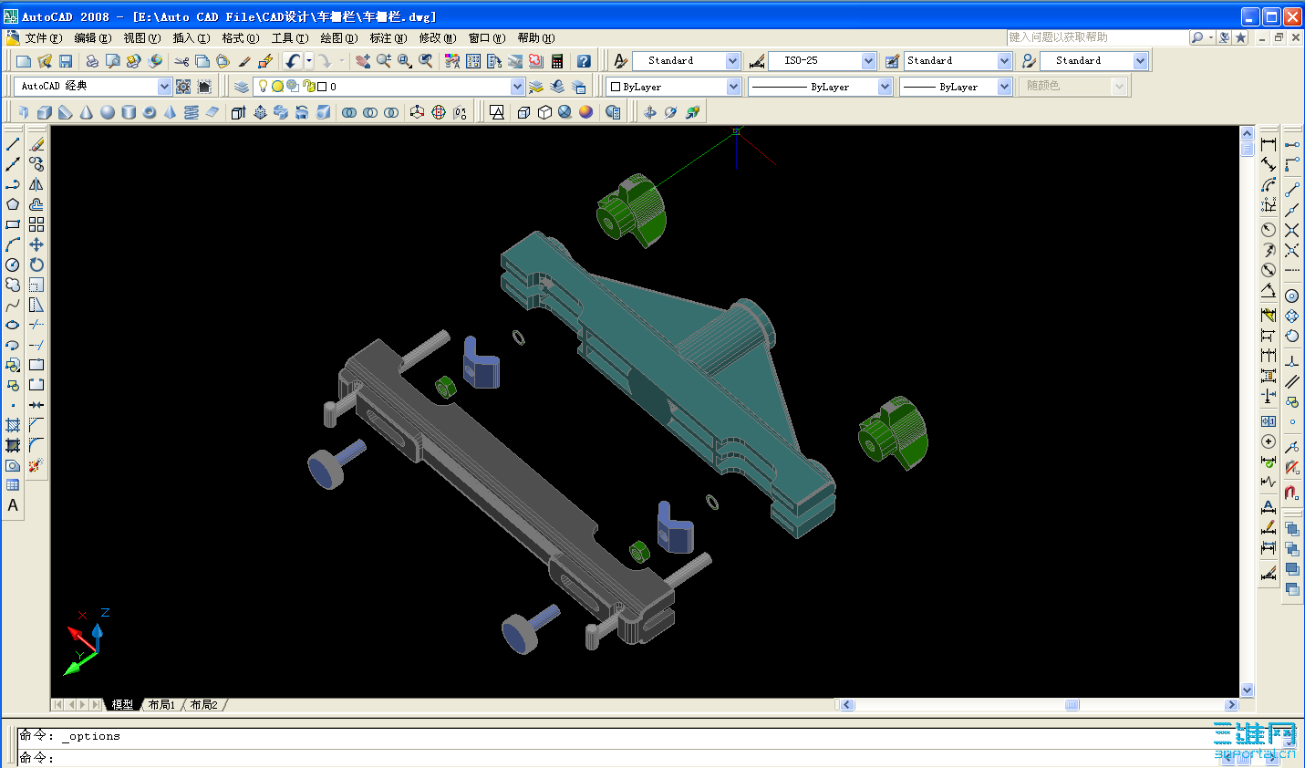Open Help with the question mark icon
This screenshot has width=1305, height=768.
[x=584, y=61]
